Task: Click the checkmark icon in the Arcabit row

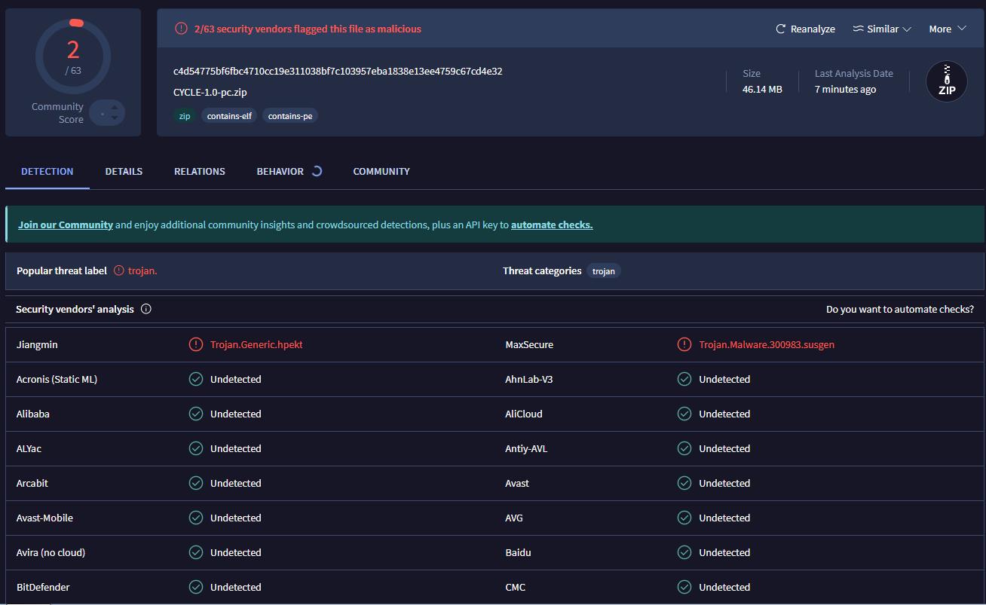Action: click(196, 483)
